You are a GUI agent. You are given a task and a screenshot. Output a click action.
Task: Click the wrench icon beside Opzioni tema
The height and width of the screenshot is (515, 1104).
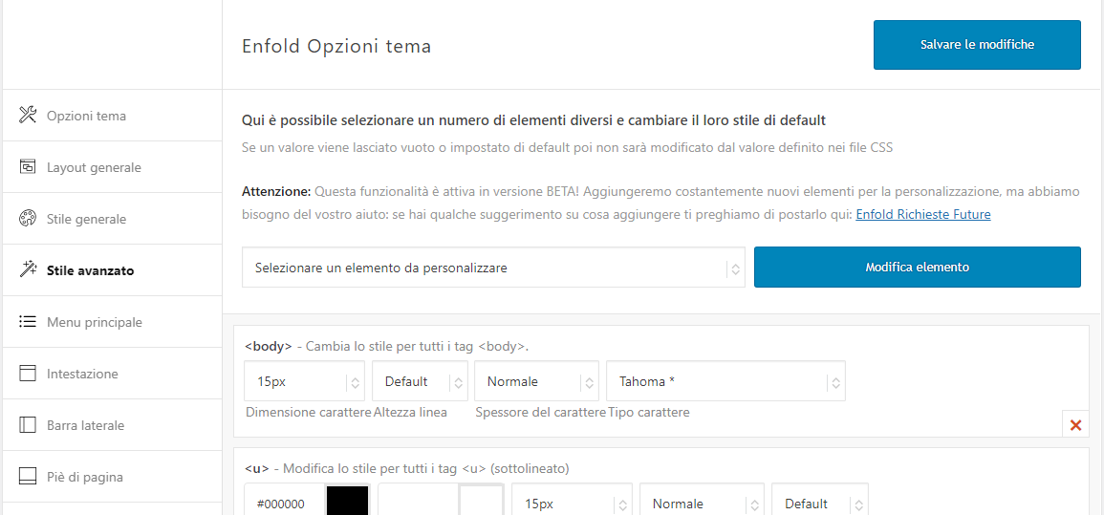pyautogui.click(x=28, y=115)
